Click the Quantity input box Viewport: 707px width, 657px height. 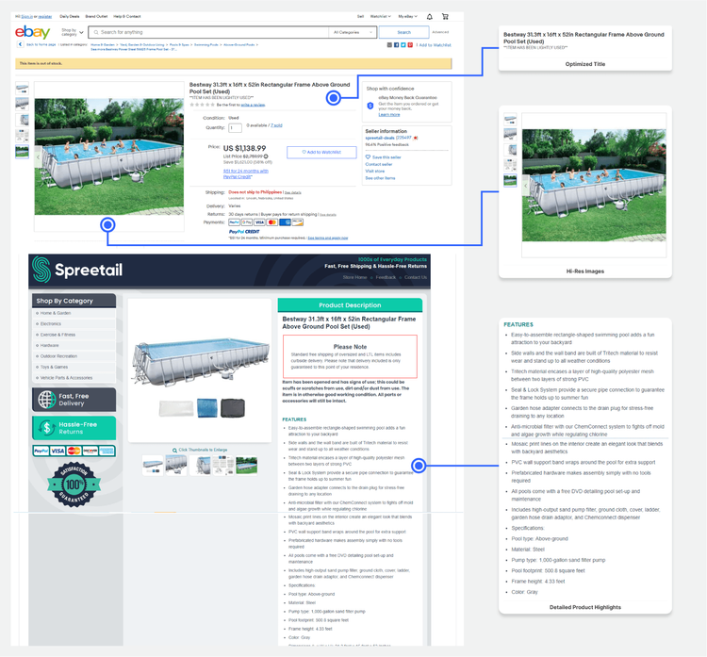pyautogui.click(x=235, y=127)
